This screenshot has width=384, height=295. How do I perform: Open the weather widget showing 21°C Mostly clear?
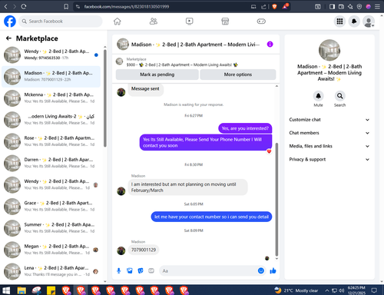click(x=296, y=290)
